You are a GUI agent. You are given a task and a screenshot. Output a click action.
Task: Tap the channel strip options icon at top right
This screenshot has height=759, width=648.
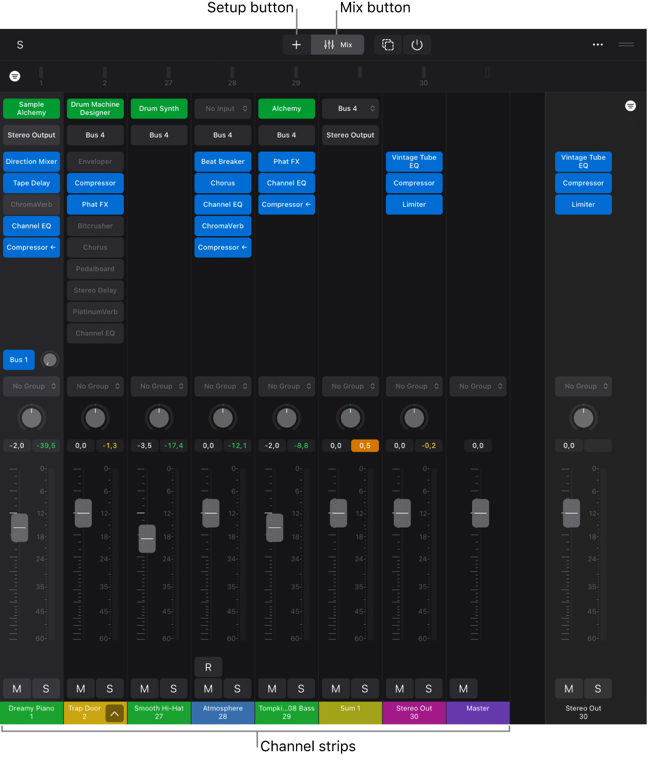coord(630,106)
